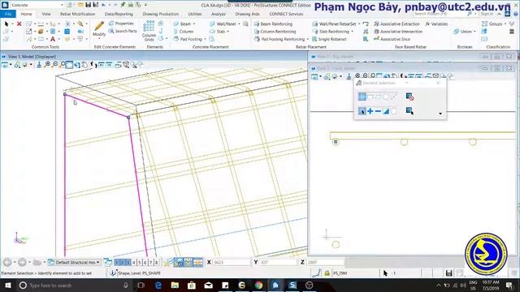Open the Drawing Aids tab

247,14
